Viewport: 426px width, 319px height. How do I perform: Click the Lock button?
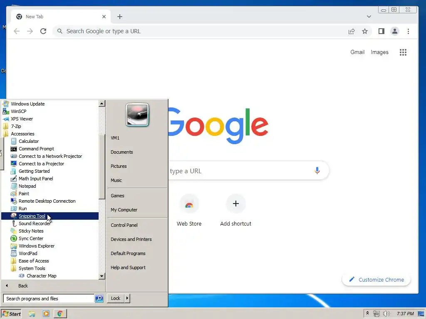(x=116, y=298)
